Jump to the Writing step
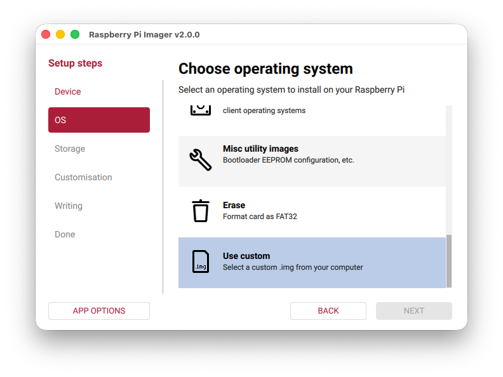The image size is (503, 377). click(x=99, y=206)
